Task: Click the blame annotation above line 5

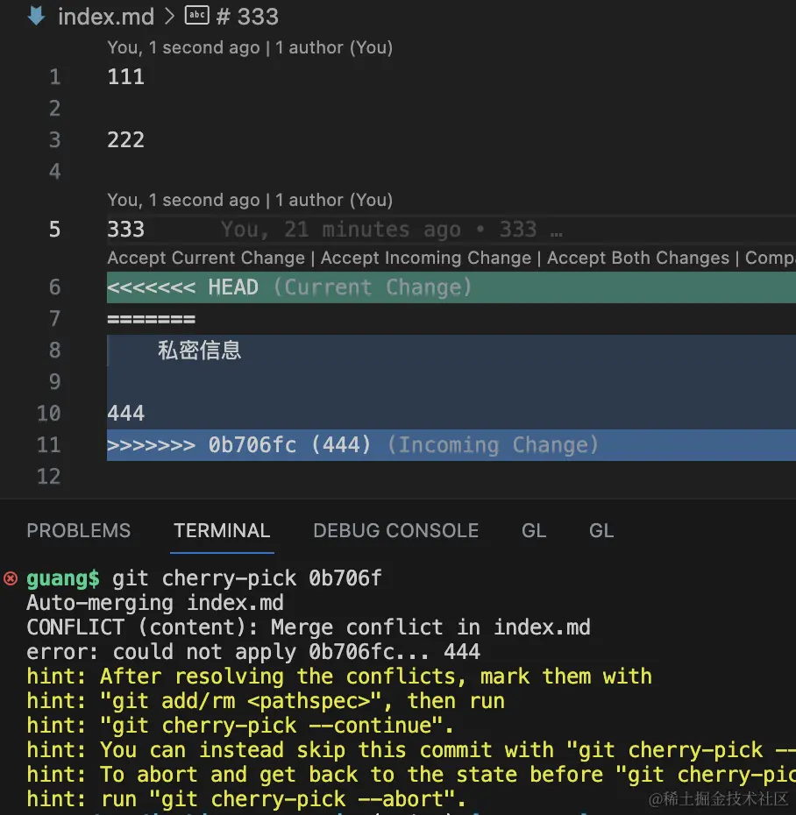Action: [x=250, y=200]
